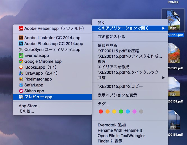Choose 情報を見る menu entry
This screenshot has width=187, height=145.
pyautogui.click(x=130, y=45)
